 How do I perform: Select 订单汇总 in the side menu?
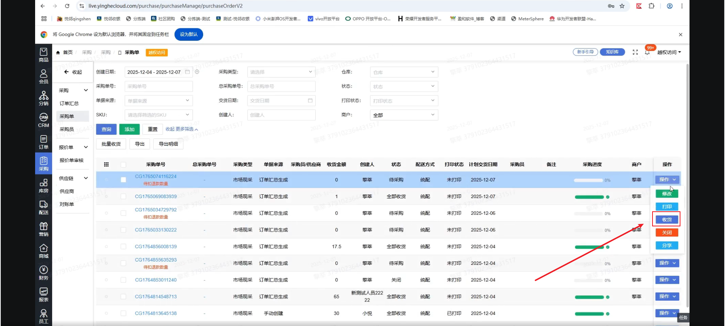click(x=69, y=103)
